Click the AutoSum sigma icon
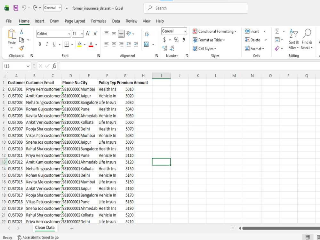320x240 pixels. tap(277, 31)
